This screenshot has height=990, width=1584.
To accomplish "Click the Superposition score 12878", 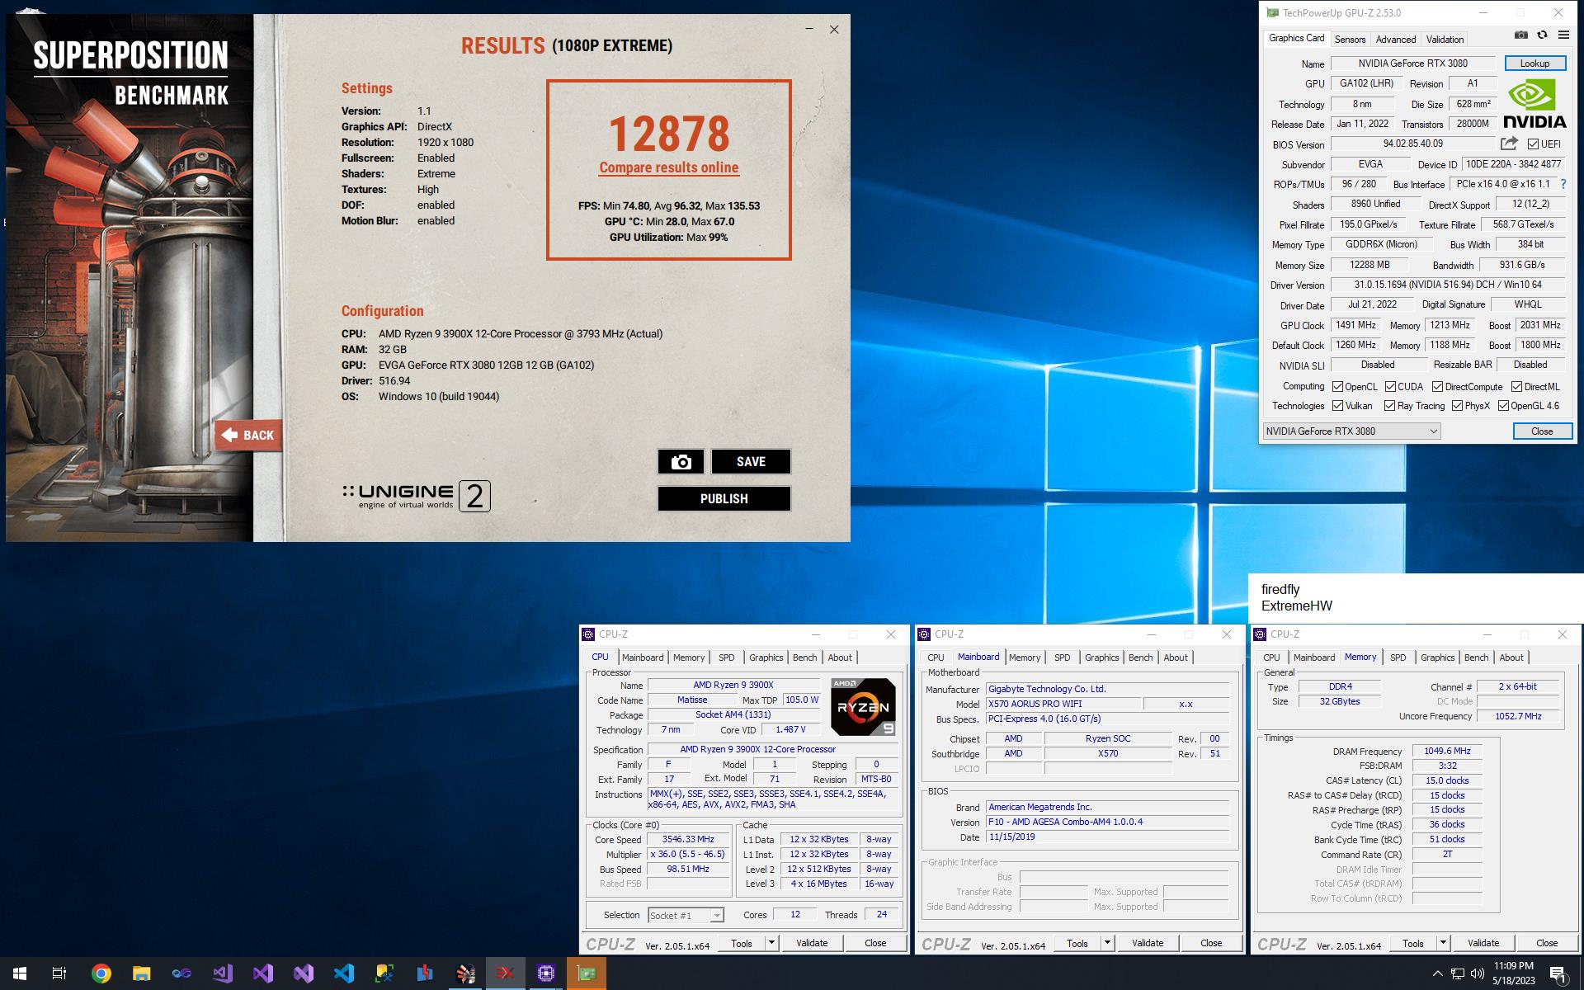I will (669, 134).
